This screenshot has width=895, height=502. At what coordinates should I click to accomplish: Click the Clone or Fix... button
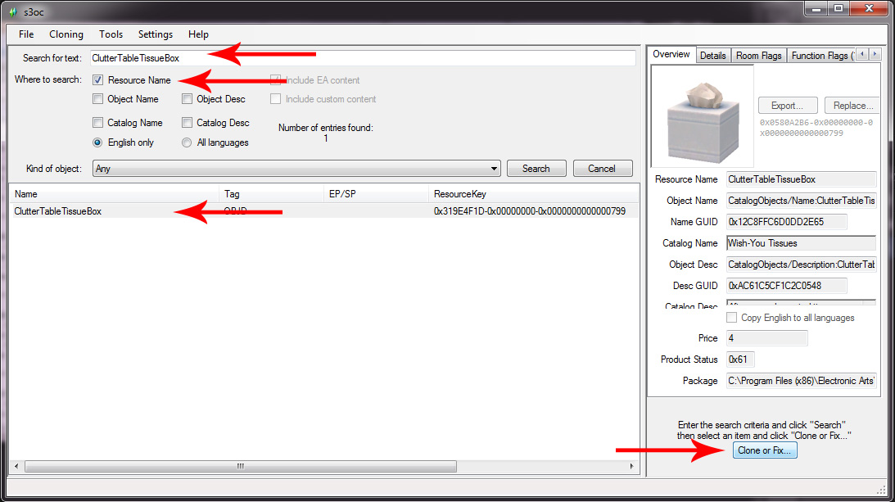(764, 450)
